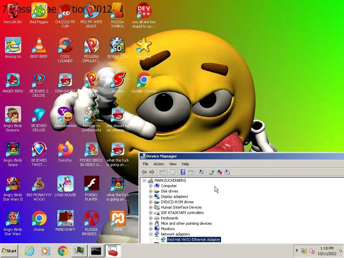Image resolution: width=344 pixels, height=258 pixels.
Task: Select the XMPP desktop icon
Action: tap(118, 221)
